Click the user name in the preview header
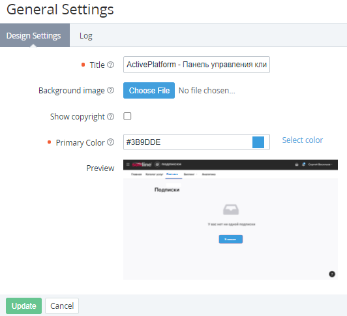Viewport: 347px width, 316px height. (320, 165)
